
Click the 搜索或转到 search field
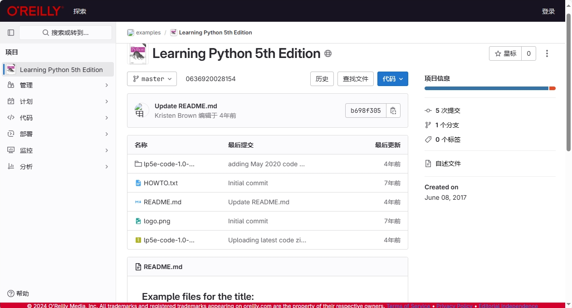click(65, 33)
